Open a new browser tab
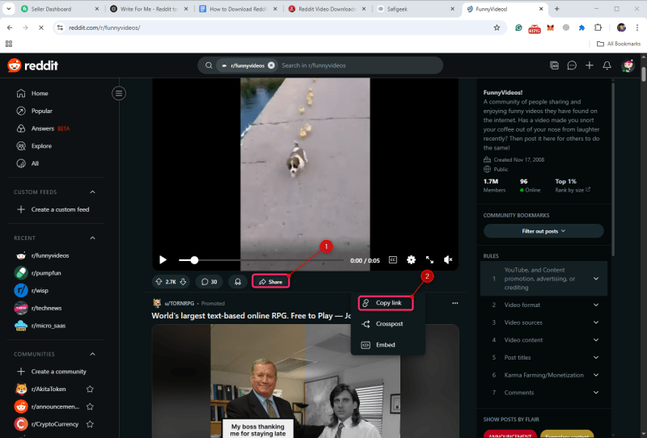Viewport: 647px width, 438px height. tap(556, 9)
